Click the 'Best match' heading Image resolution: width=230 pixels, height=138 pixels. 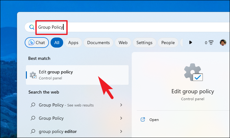click(x=39, y=58)
